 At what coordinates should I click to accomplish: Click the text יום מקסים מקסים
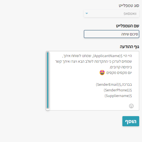(119, 73)
